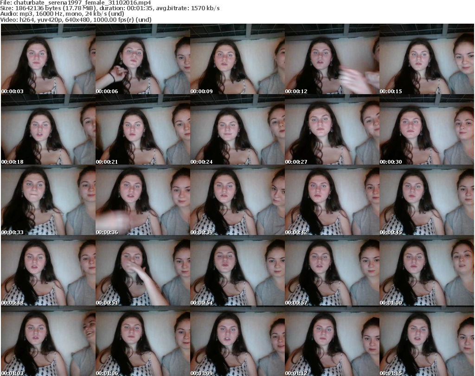Choose the 00:00:54 frame
This screenshot has width=475, height=376.
coord(237,271)
